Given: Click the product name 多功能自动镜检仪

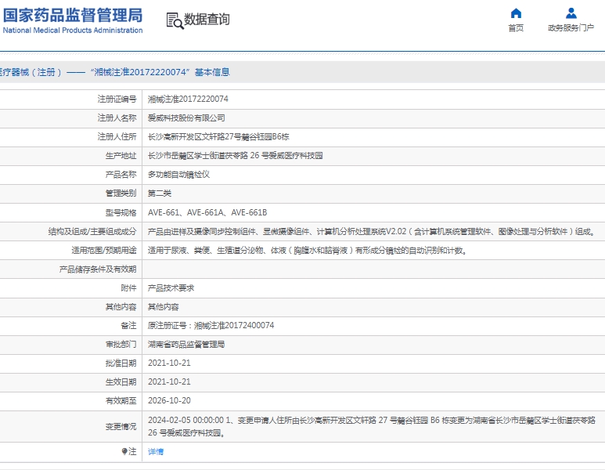Looking at the screenshot, I should [x=178, y=175].
